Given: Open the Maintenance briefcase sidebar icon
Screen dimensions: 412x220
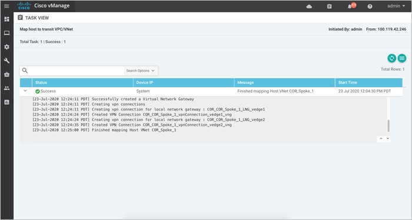Looking at the screenshot, I should click(x=7, y=75).
